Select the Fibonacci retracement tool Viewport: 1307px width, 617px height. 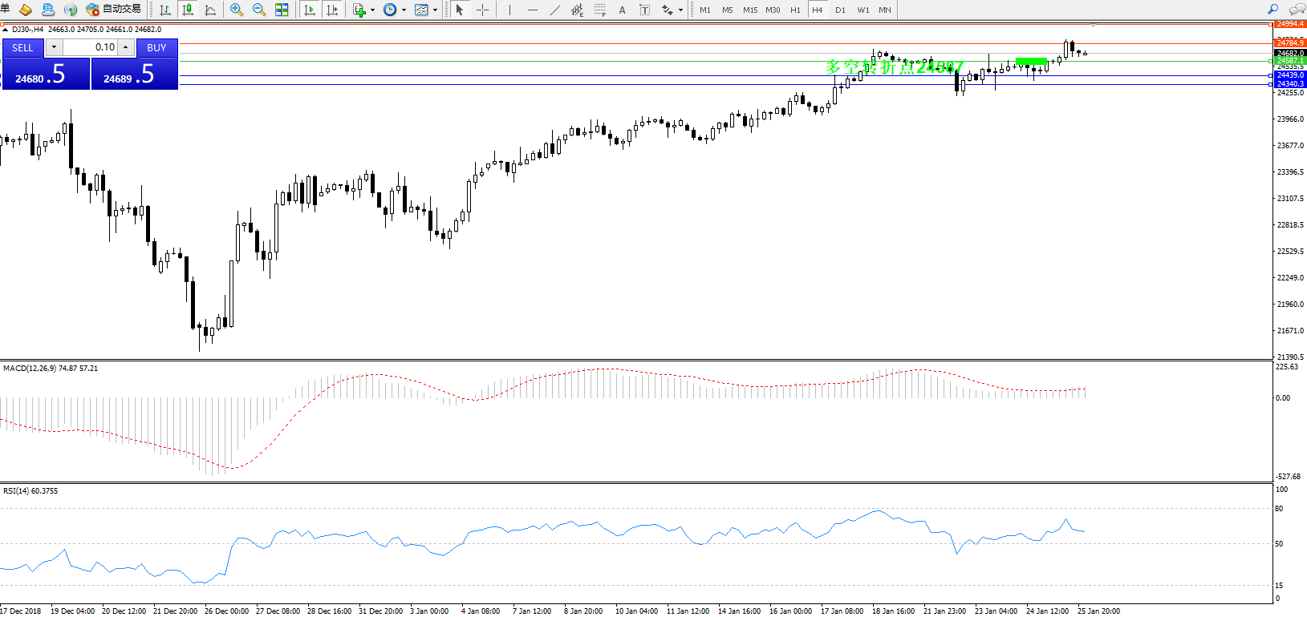599,10
